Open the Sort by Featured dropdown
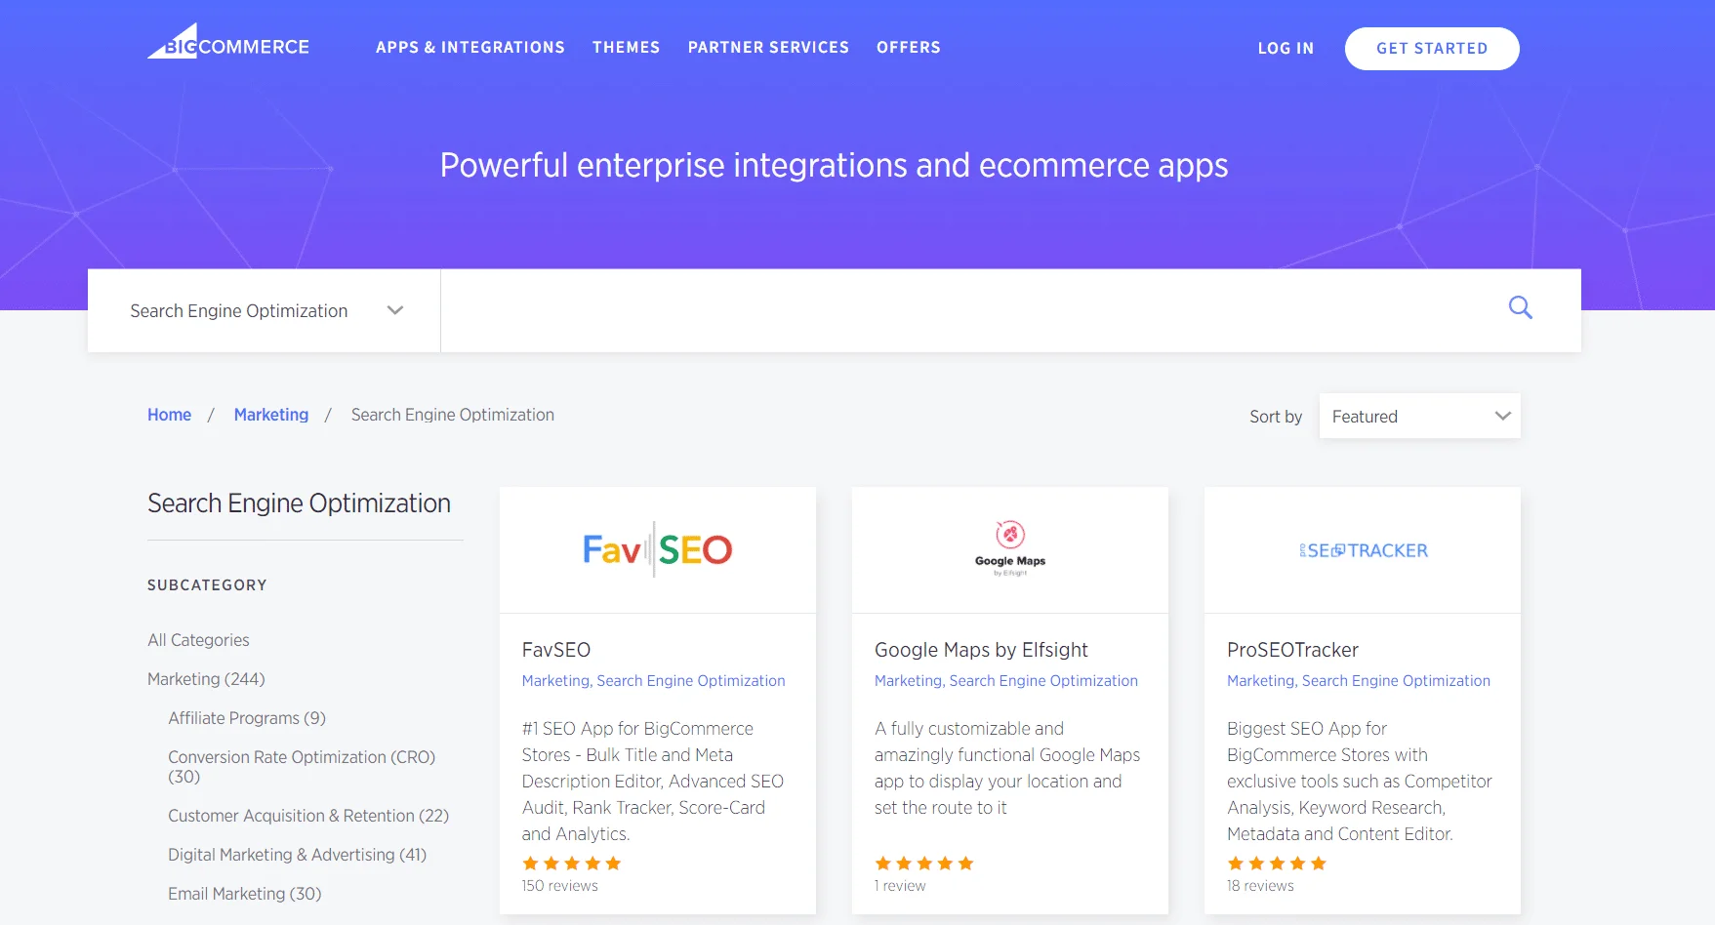 (1419, 416)
